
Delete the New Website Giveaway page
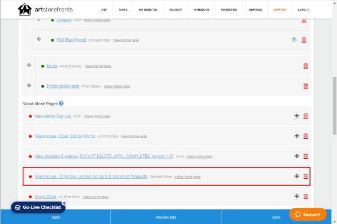coord(306,156)
